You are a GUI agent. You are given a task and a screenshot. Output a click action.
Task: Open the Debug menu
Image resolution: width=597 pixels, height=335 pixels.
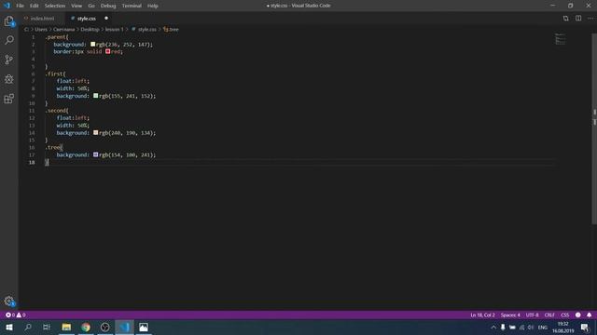pos(108,6)
